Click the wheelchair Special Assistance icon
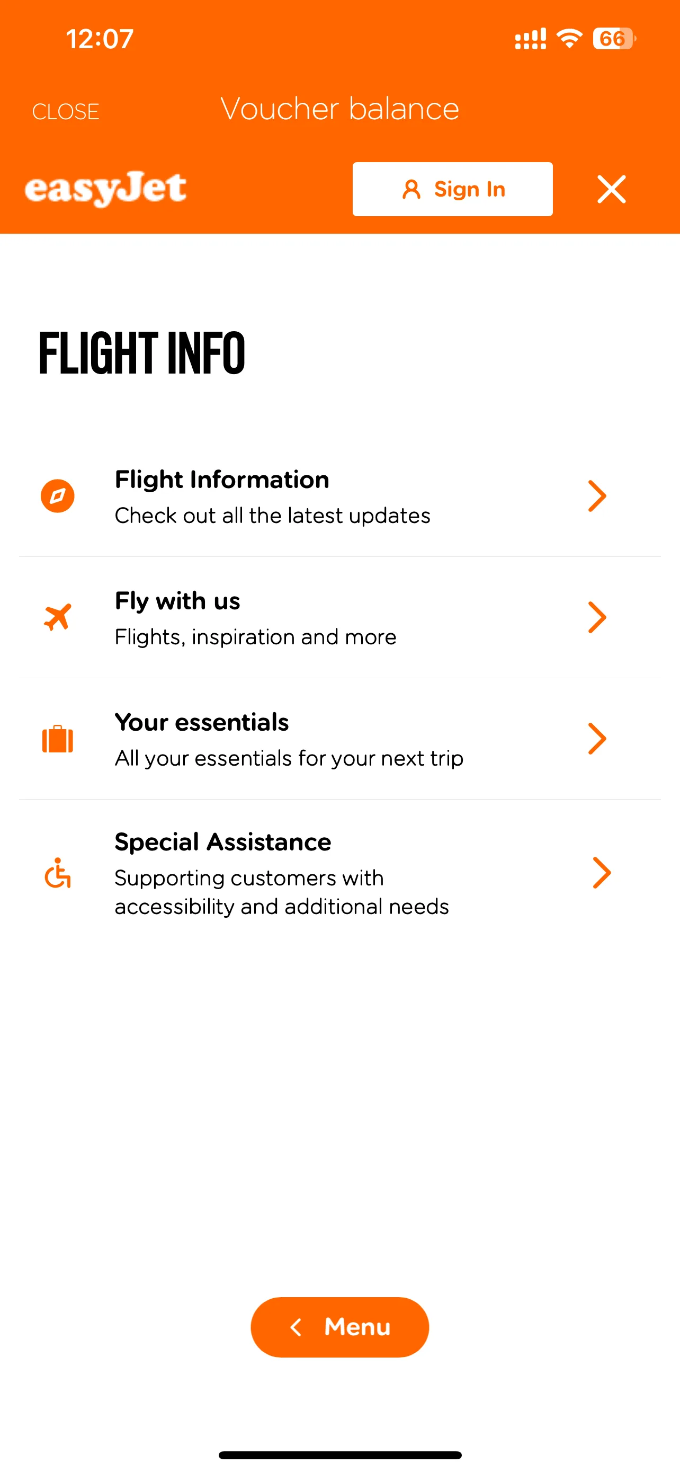Image resolution: width=680 pixels, height=1472 pixels. pos(58,873)
